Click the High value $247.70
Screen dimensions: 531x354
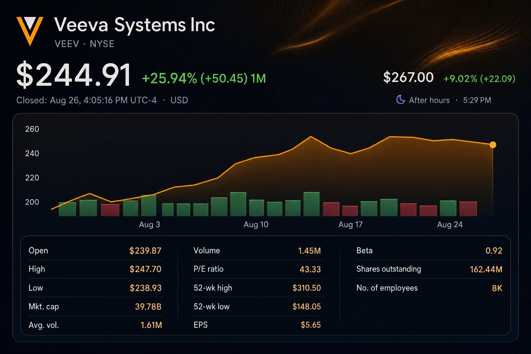tap(145, 269)
